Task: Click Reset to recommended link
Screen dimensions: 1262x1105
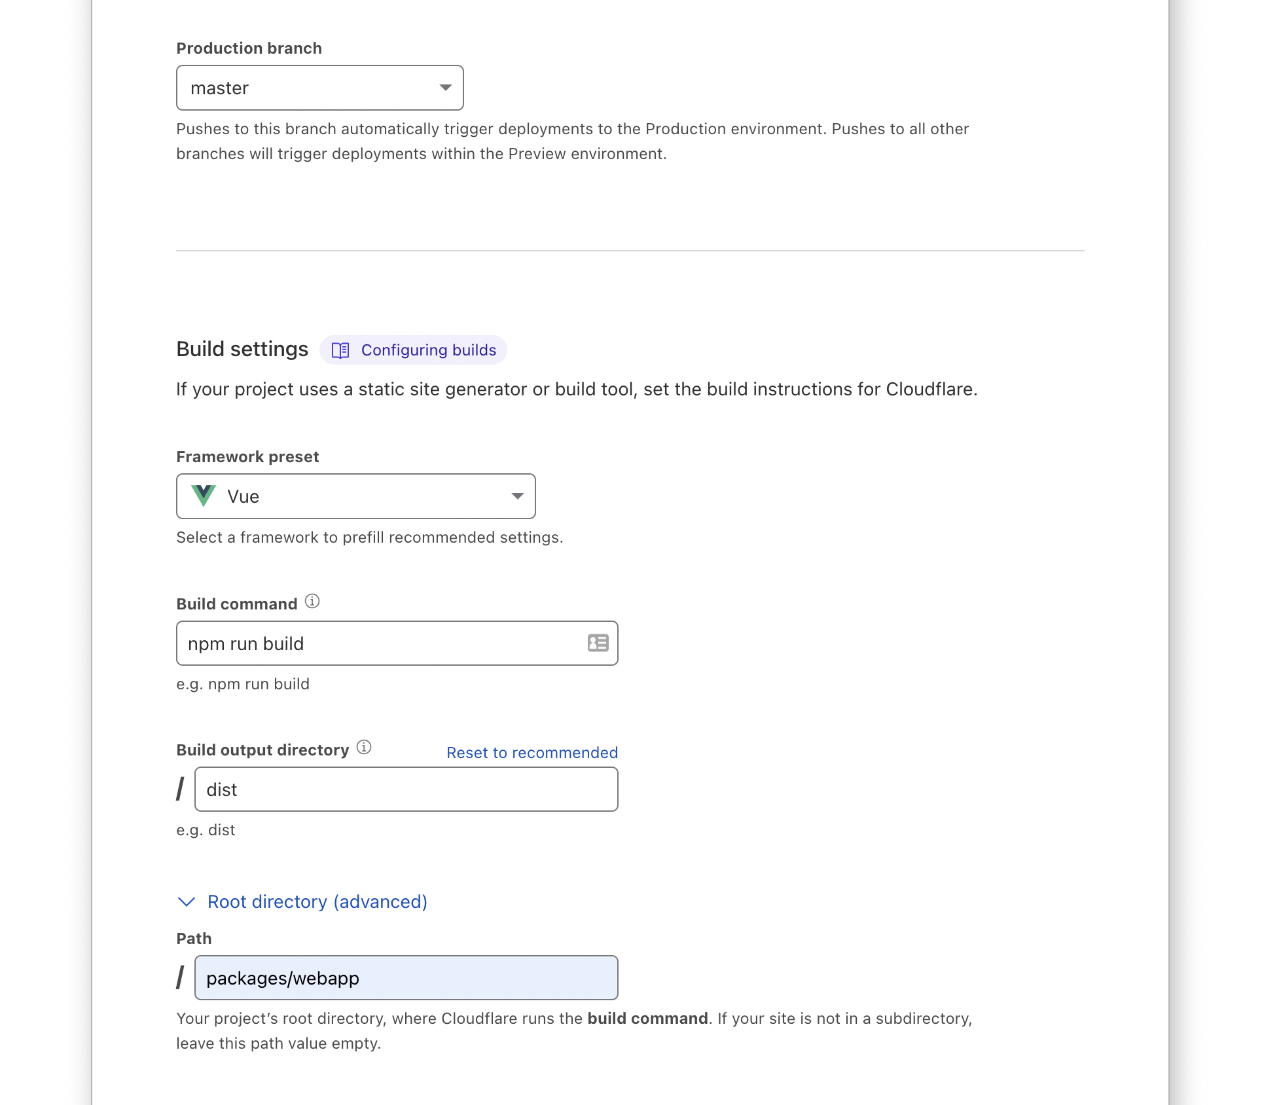Action: [x=532, y=753]
